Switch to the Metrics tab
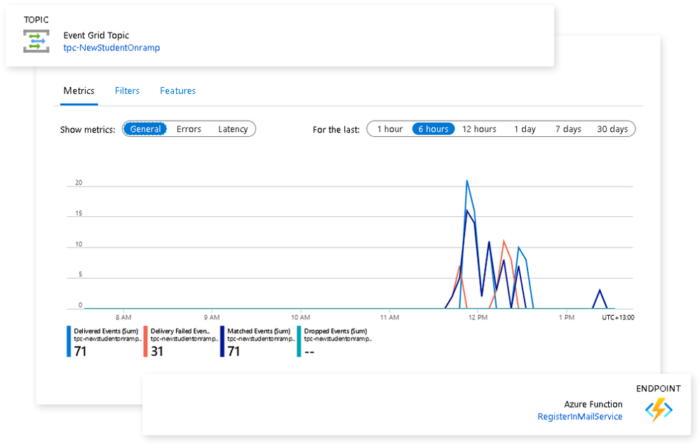 (x=79, y=91)
